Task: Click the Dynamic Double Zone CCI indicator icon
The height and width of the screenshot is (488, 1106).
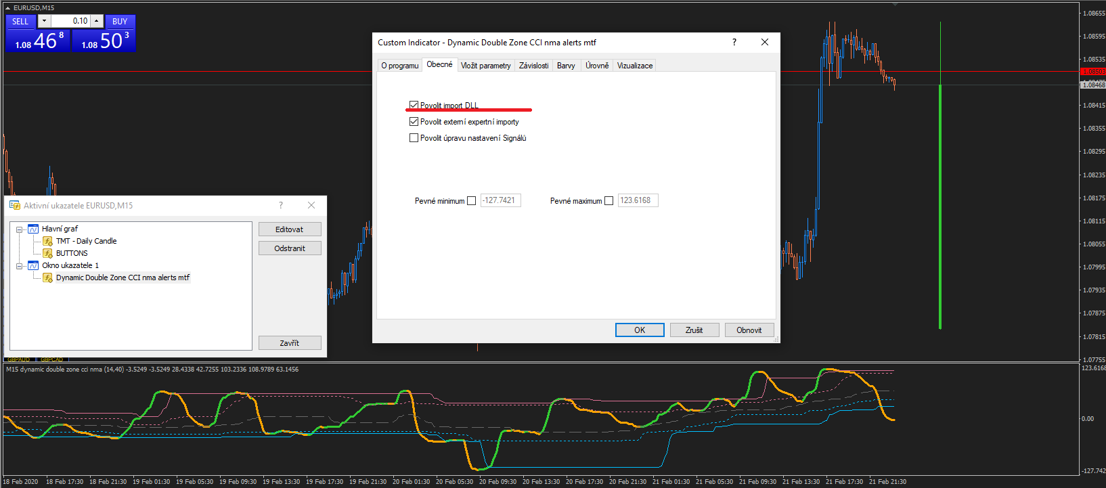Action: pyautogui.click(x=47, y=278)
